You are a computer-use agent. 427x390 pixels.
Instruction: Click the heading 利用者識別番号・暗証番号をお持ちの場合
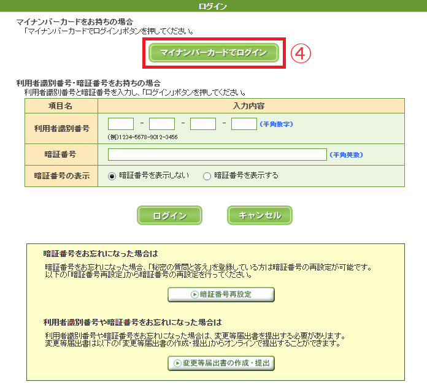(x=88, y=83)
